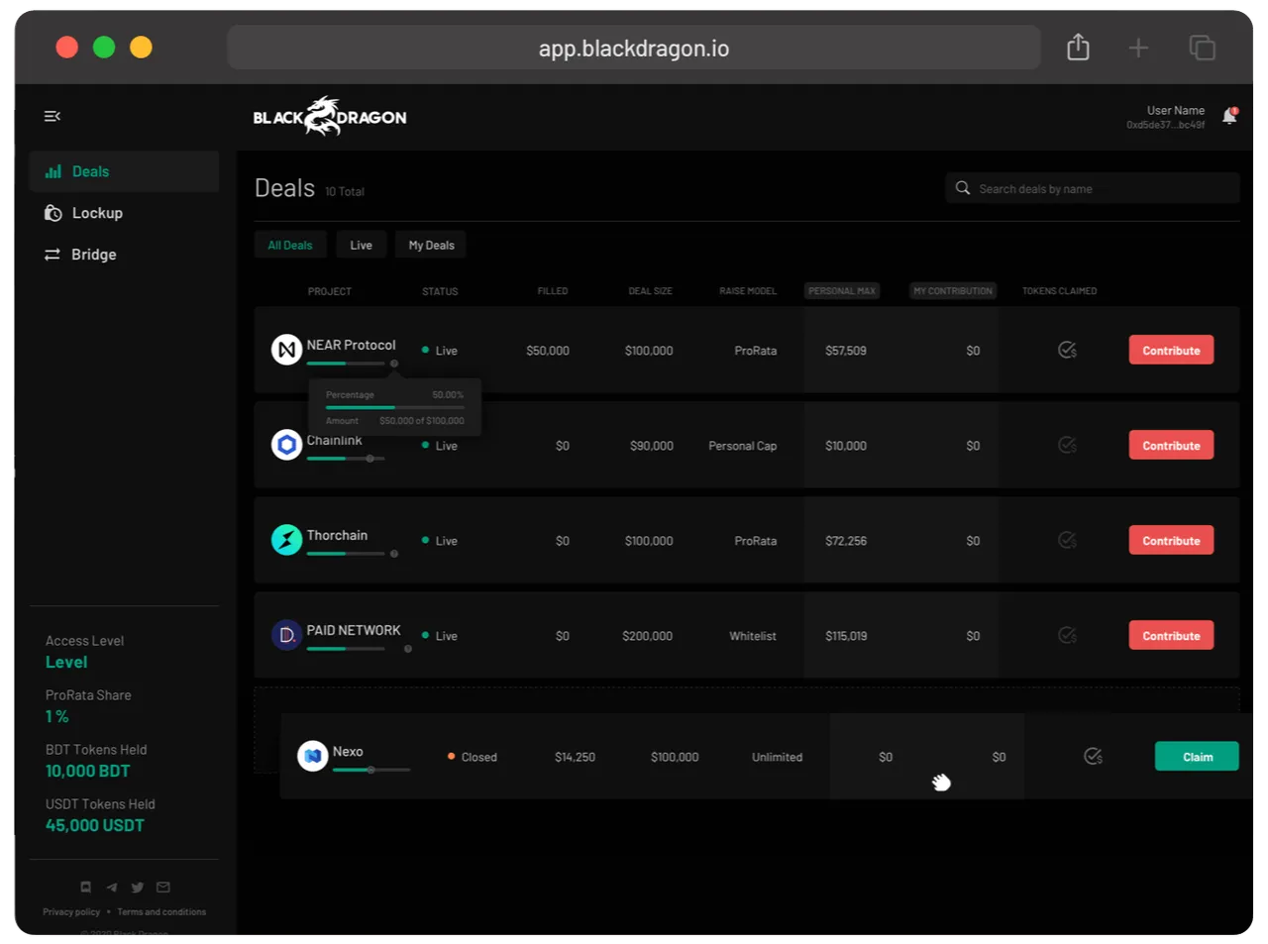Click the PERSONAL MAX column header
The width and height of the screenshot is (1268, 944).
click(x=842, y=291)
